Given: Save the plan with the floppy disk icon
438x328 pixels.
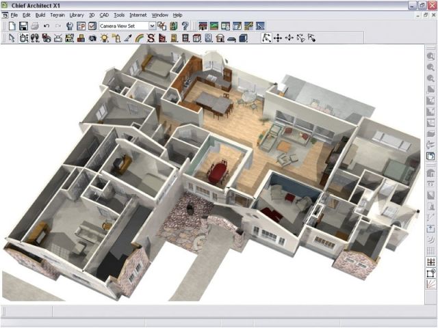Looking at the screenshot, I should pyautogui.click(x=23, y=26).
